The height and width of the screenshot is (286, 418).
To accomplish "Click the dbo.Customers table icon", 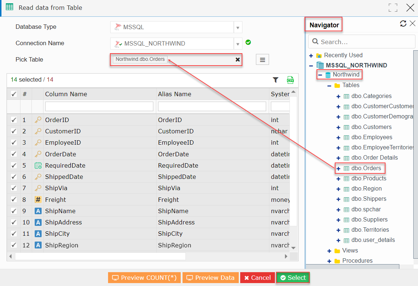I will 346,128.
